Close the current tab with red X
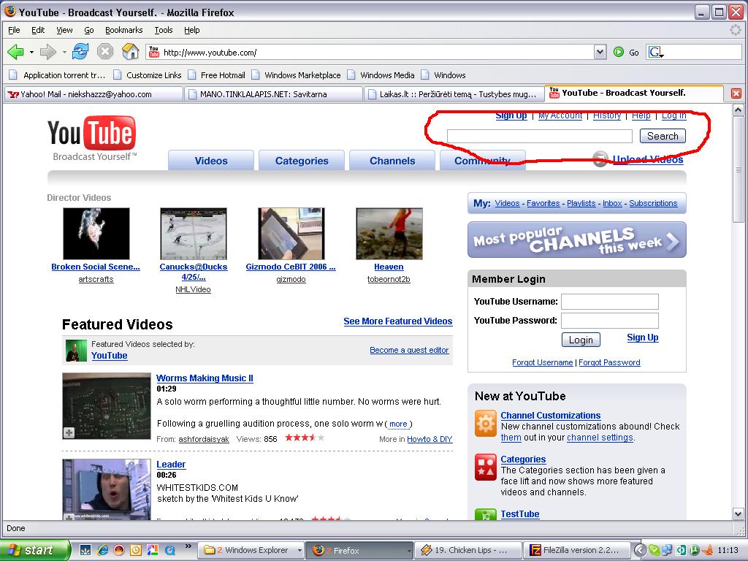The image size is (748, 561). (x=736, y=93)
